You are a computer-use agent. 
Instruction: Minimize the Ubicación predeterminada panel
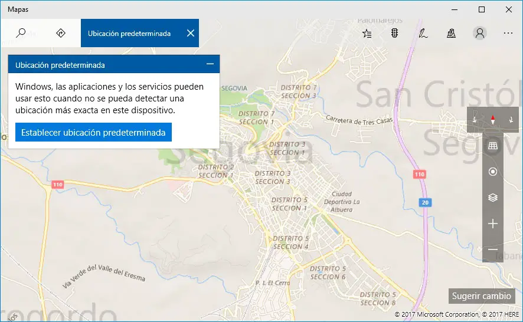210,64
